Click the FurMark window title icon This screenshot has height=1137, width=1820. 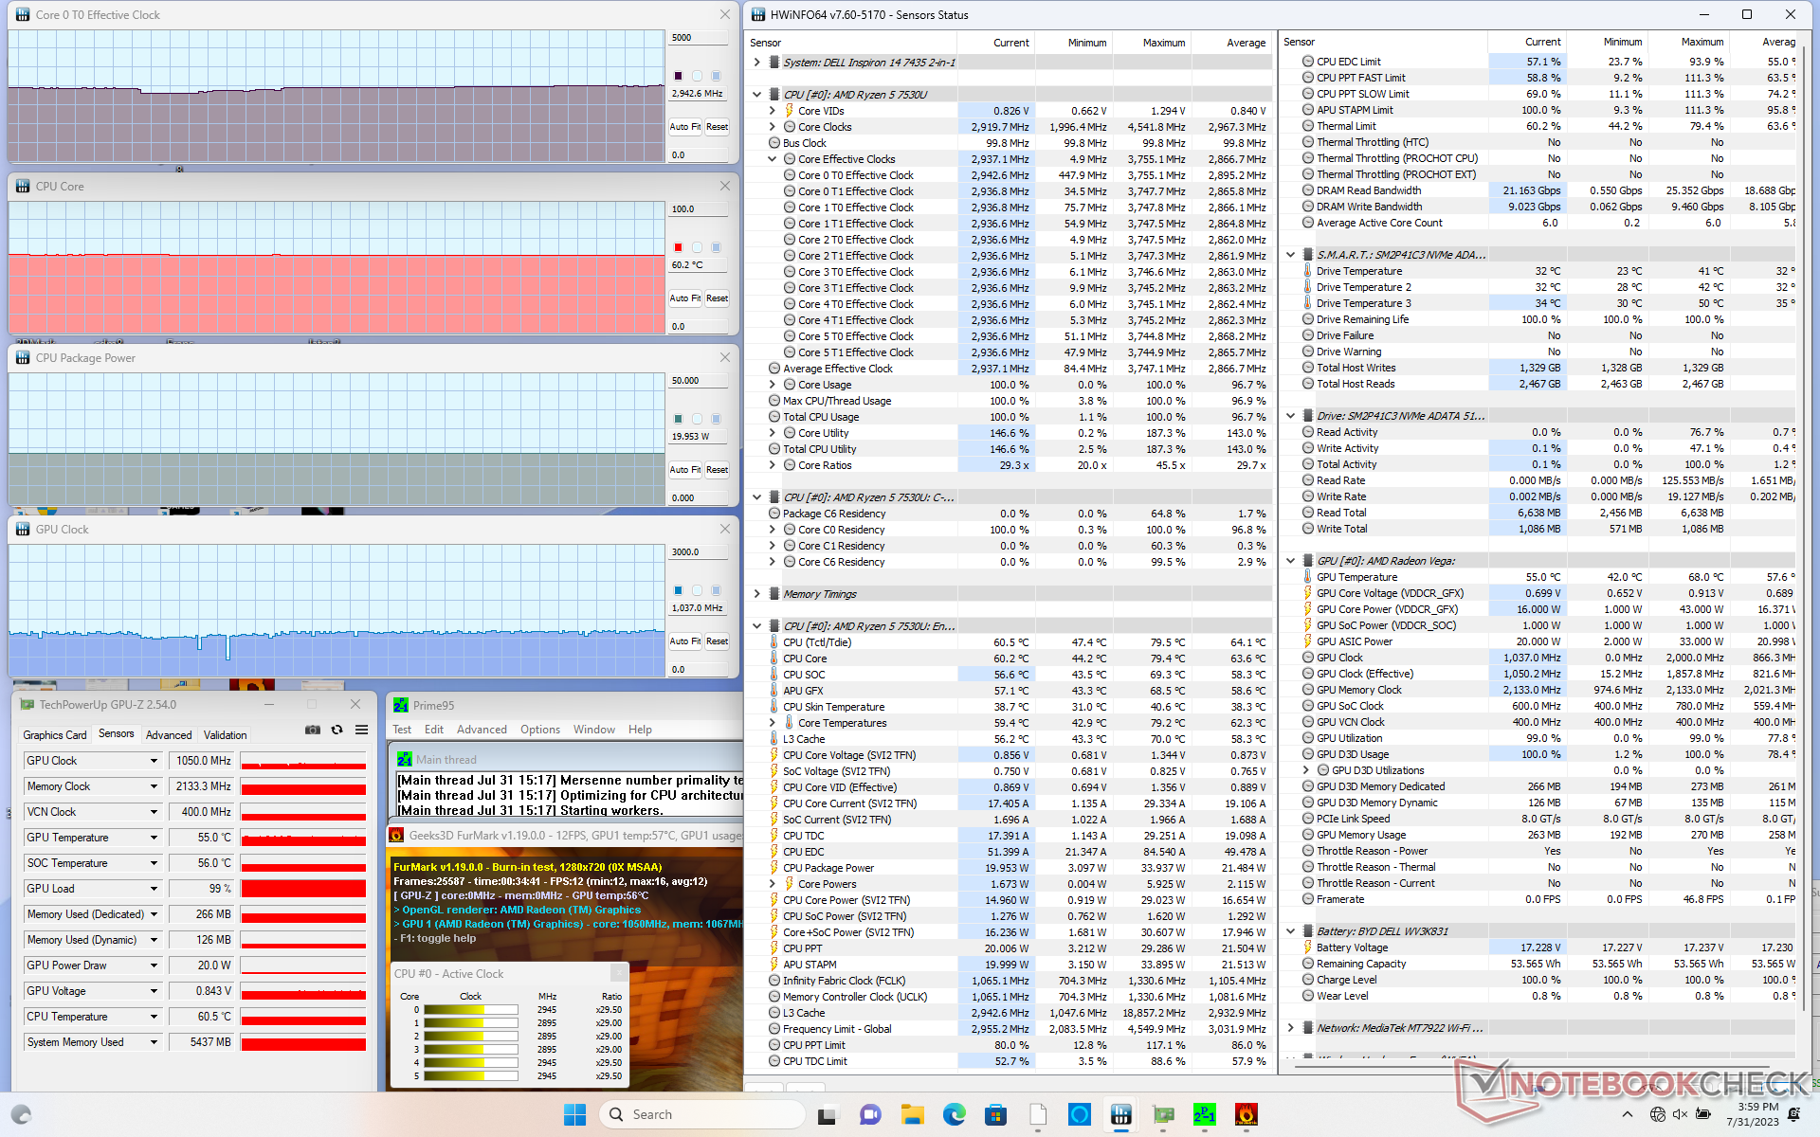tap(396, 835)
